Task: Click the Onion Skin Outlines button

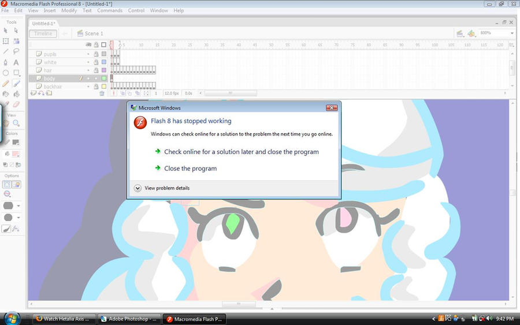Action: point(130,94)
